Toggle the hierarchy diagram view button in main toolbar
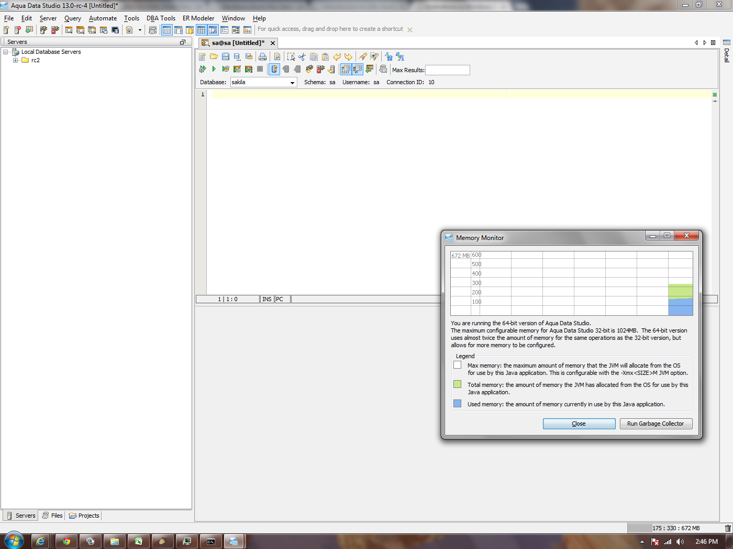The image size is (733, 549). [236, 30]
